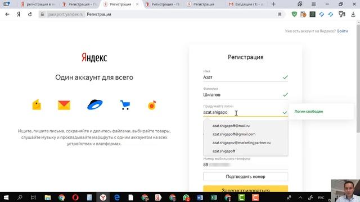Click the yellow Зарегистрироваться button
360x202 pixels.
(x=245, y=189)
